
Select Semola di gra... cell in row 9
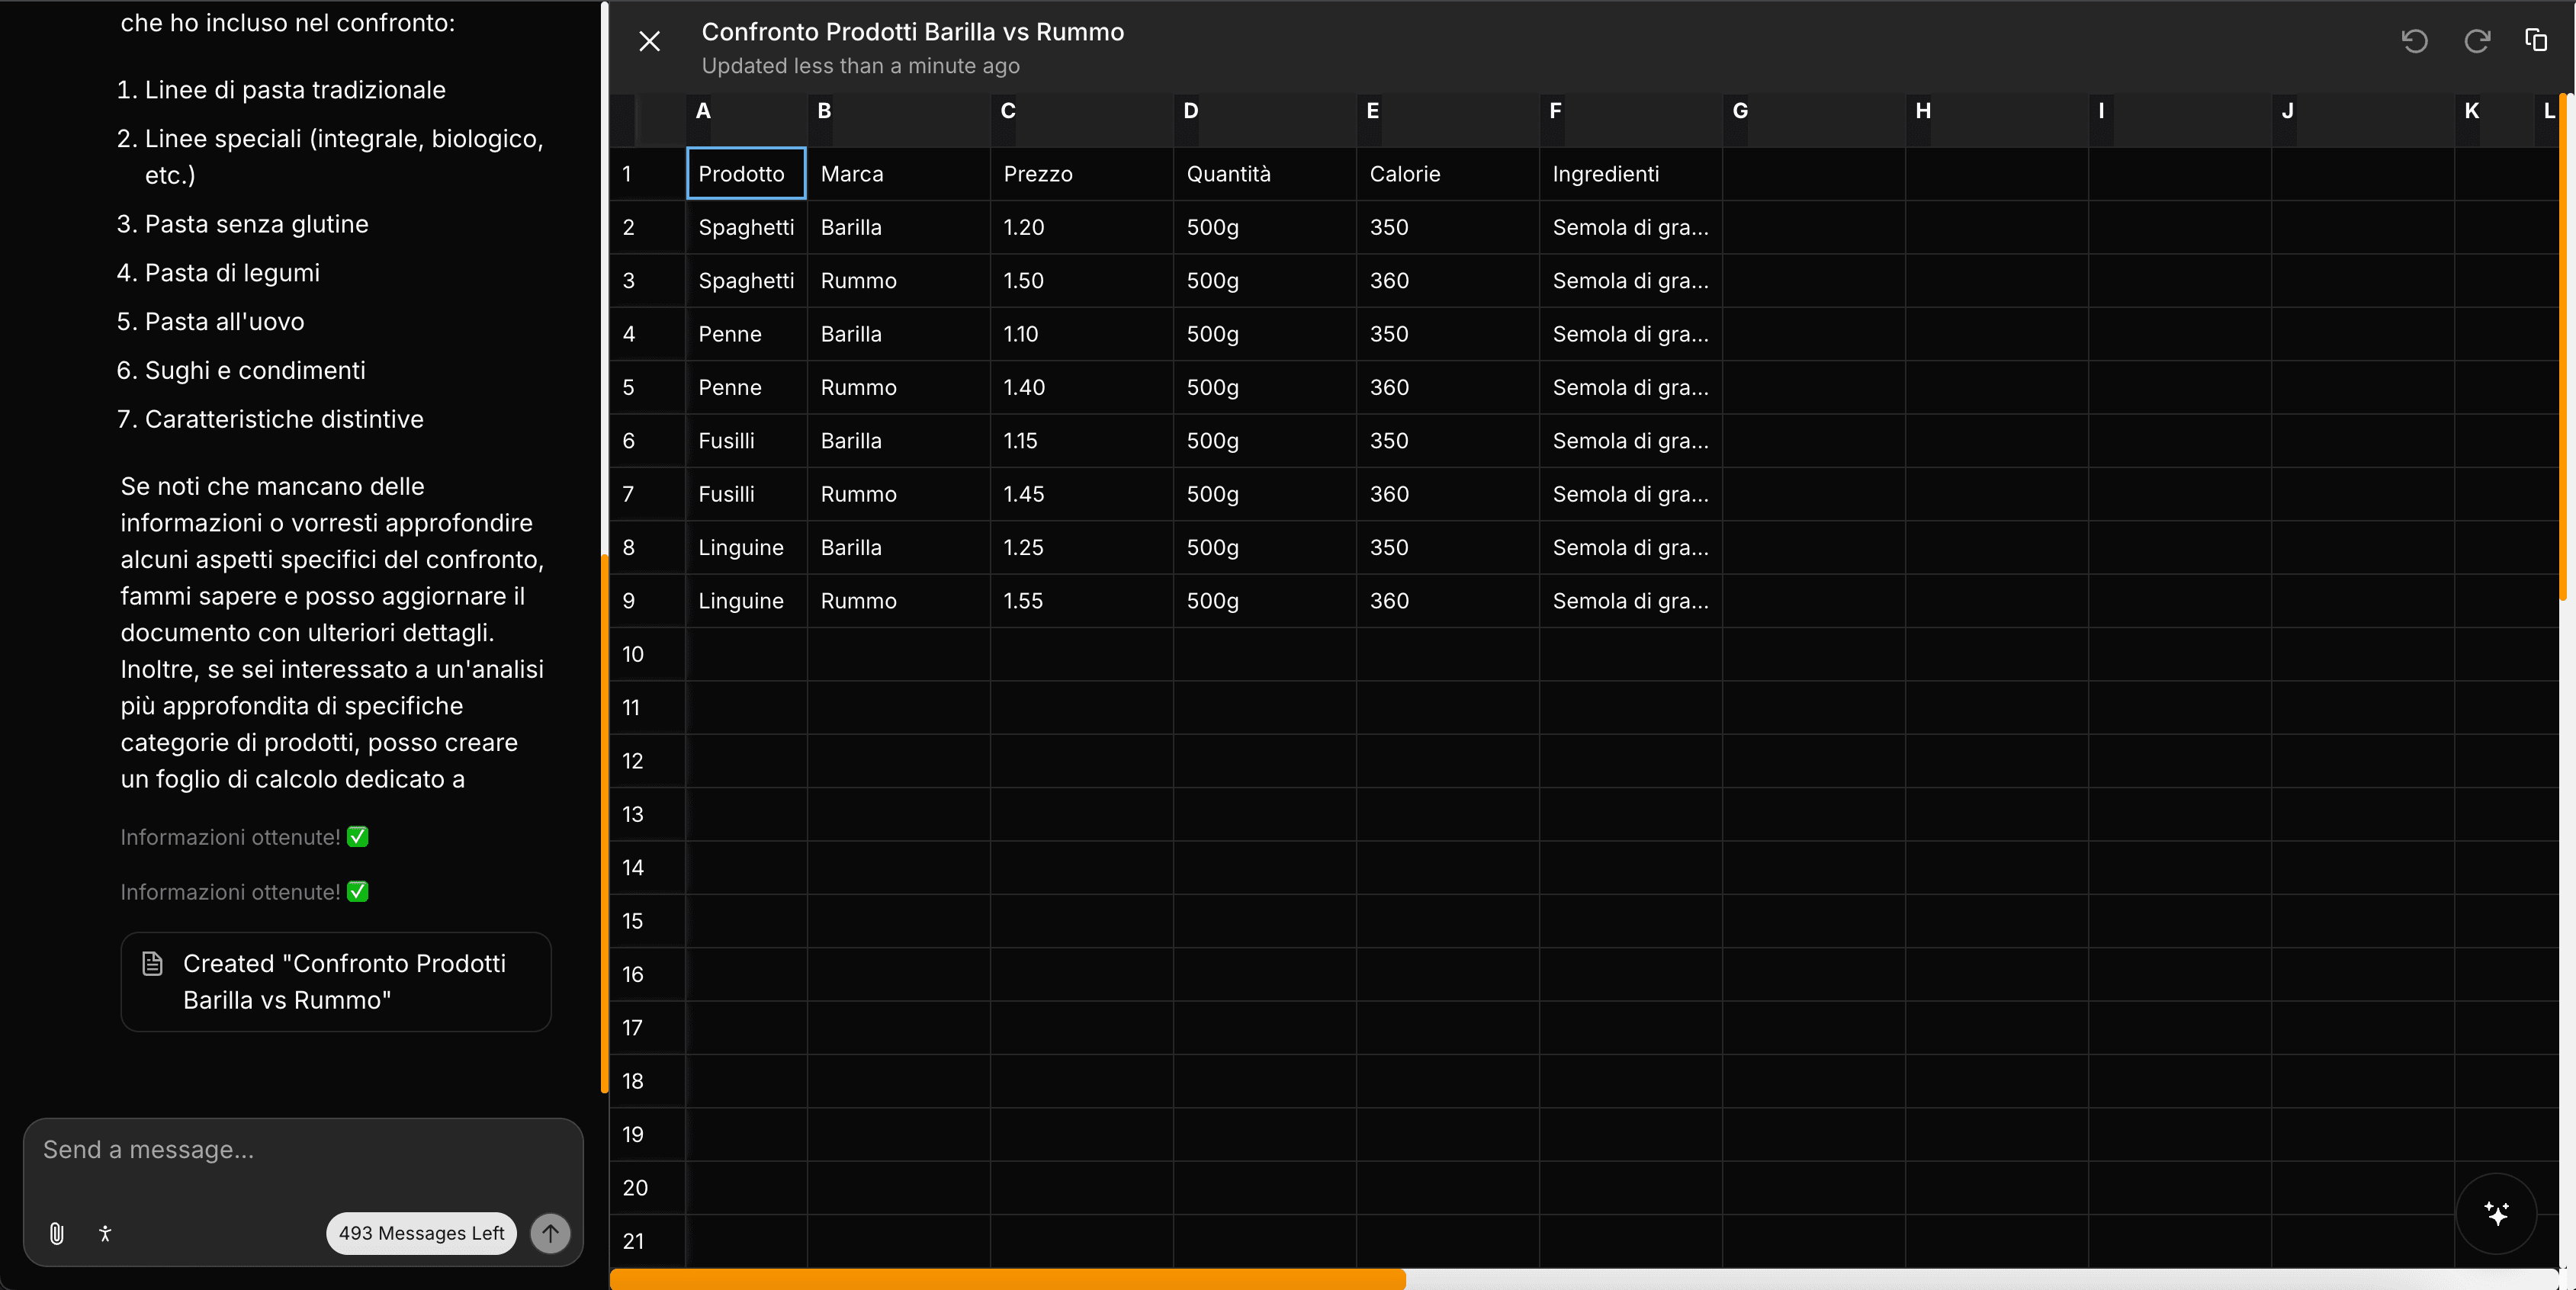tap(1631, 601)
